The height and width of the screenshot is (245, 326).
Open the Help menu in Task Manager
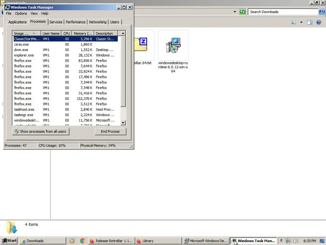click(x=45, y=13)
